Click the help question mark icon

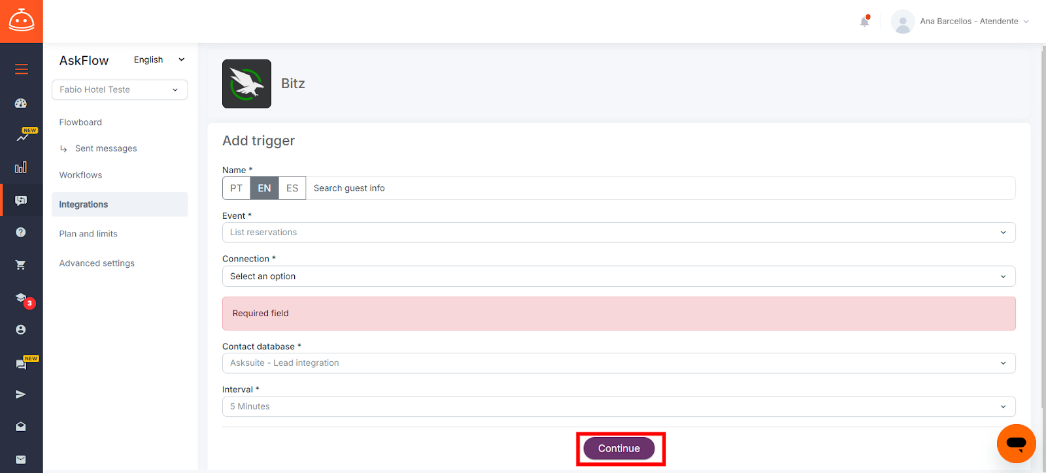point(21,233)
